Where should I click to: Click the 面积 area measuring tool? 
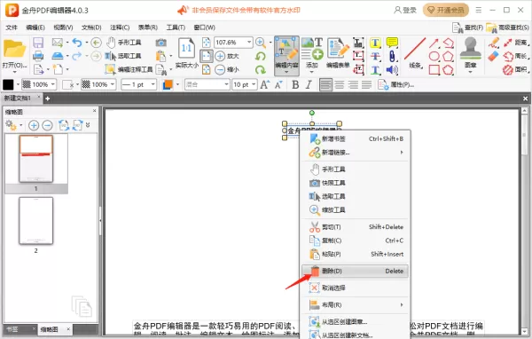coord(516,70)
